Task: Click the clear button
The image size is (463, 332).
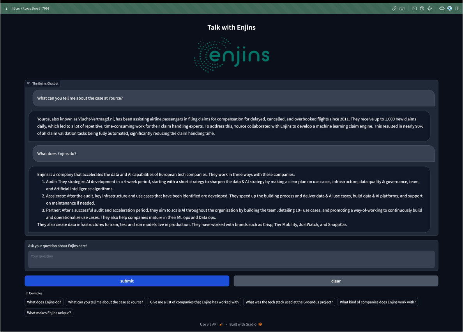Action: click(336, 281)
